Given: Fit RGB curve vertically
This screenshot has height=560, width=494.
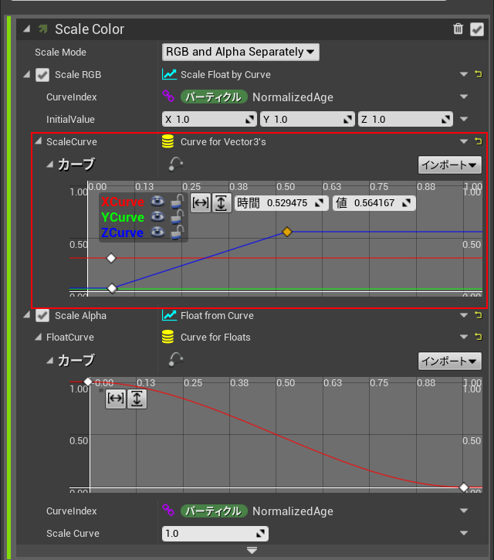Looking at the screenshot, I should coord(222,203).
